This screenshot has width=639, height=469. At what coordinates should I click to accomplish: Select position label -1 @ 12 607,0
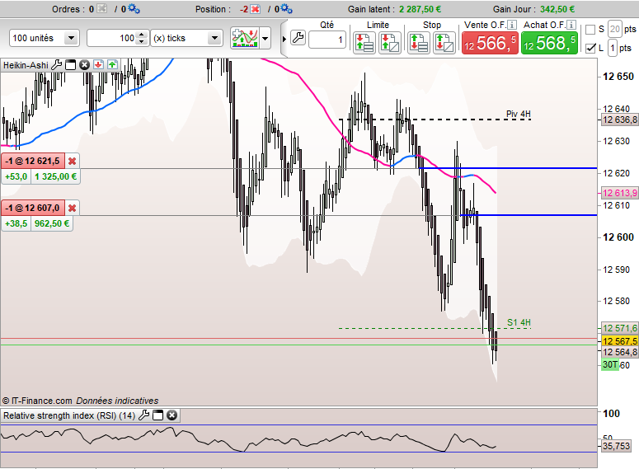point(33,209)
